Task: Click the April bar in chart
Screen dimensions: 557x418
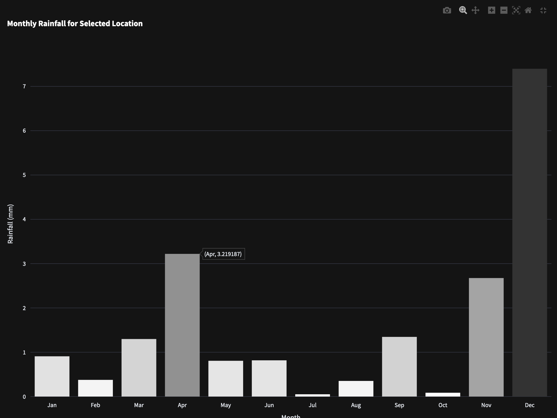Action: coord(182,325)
